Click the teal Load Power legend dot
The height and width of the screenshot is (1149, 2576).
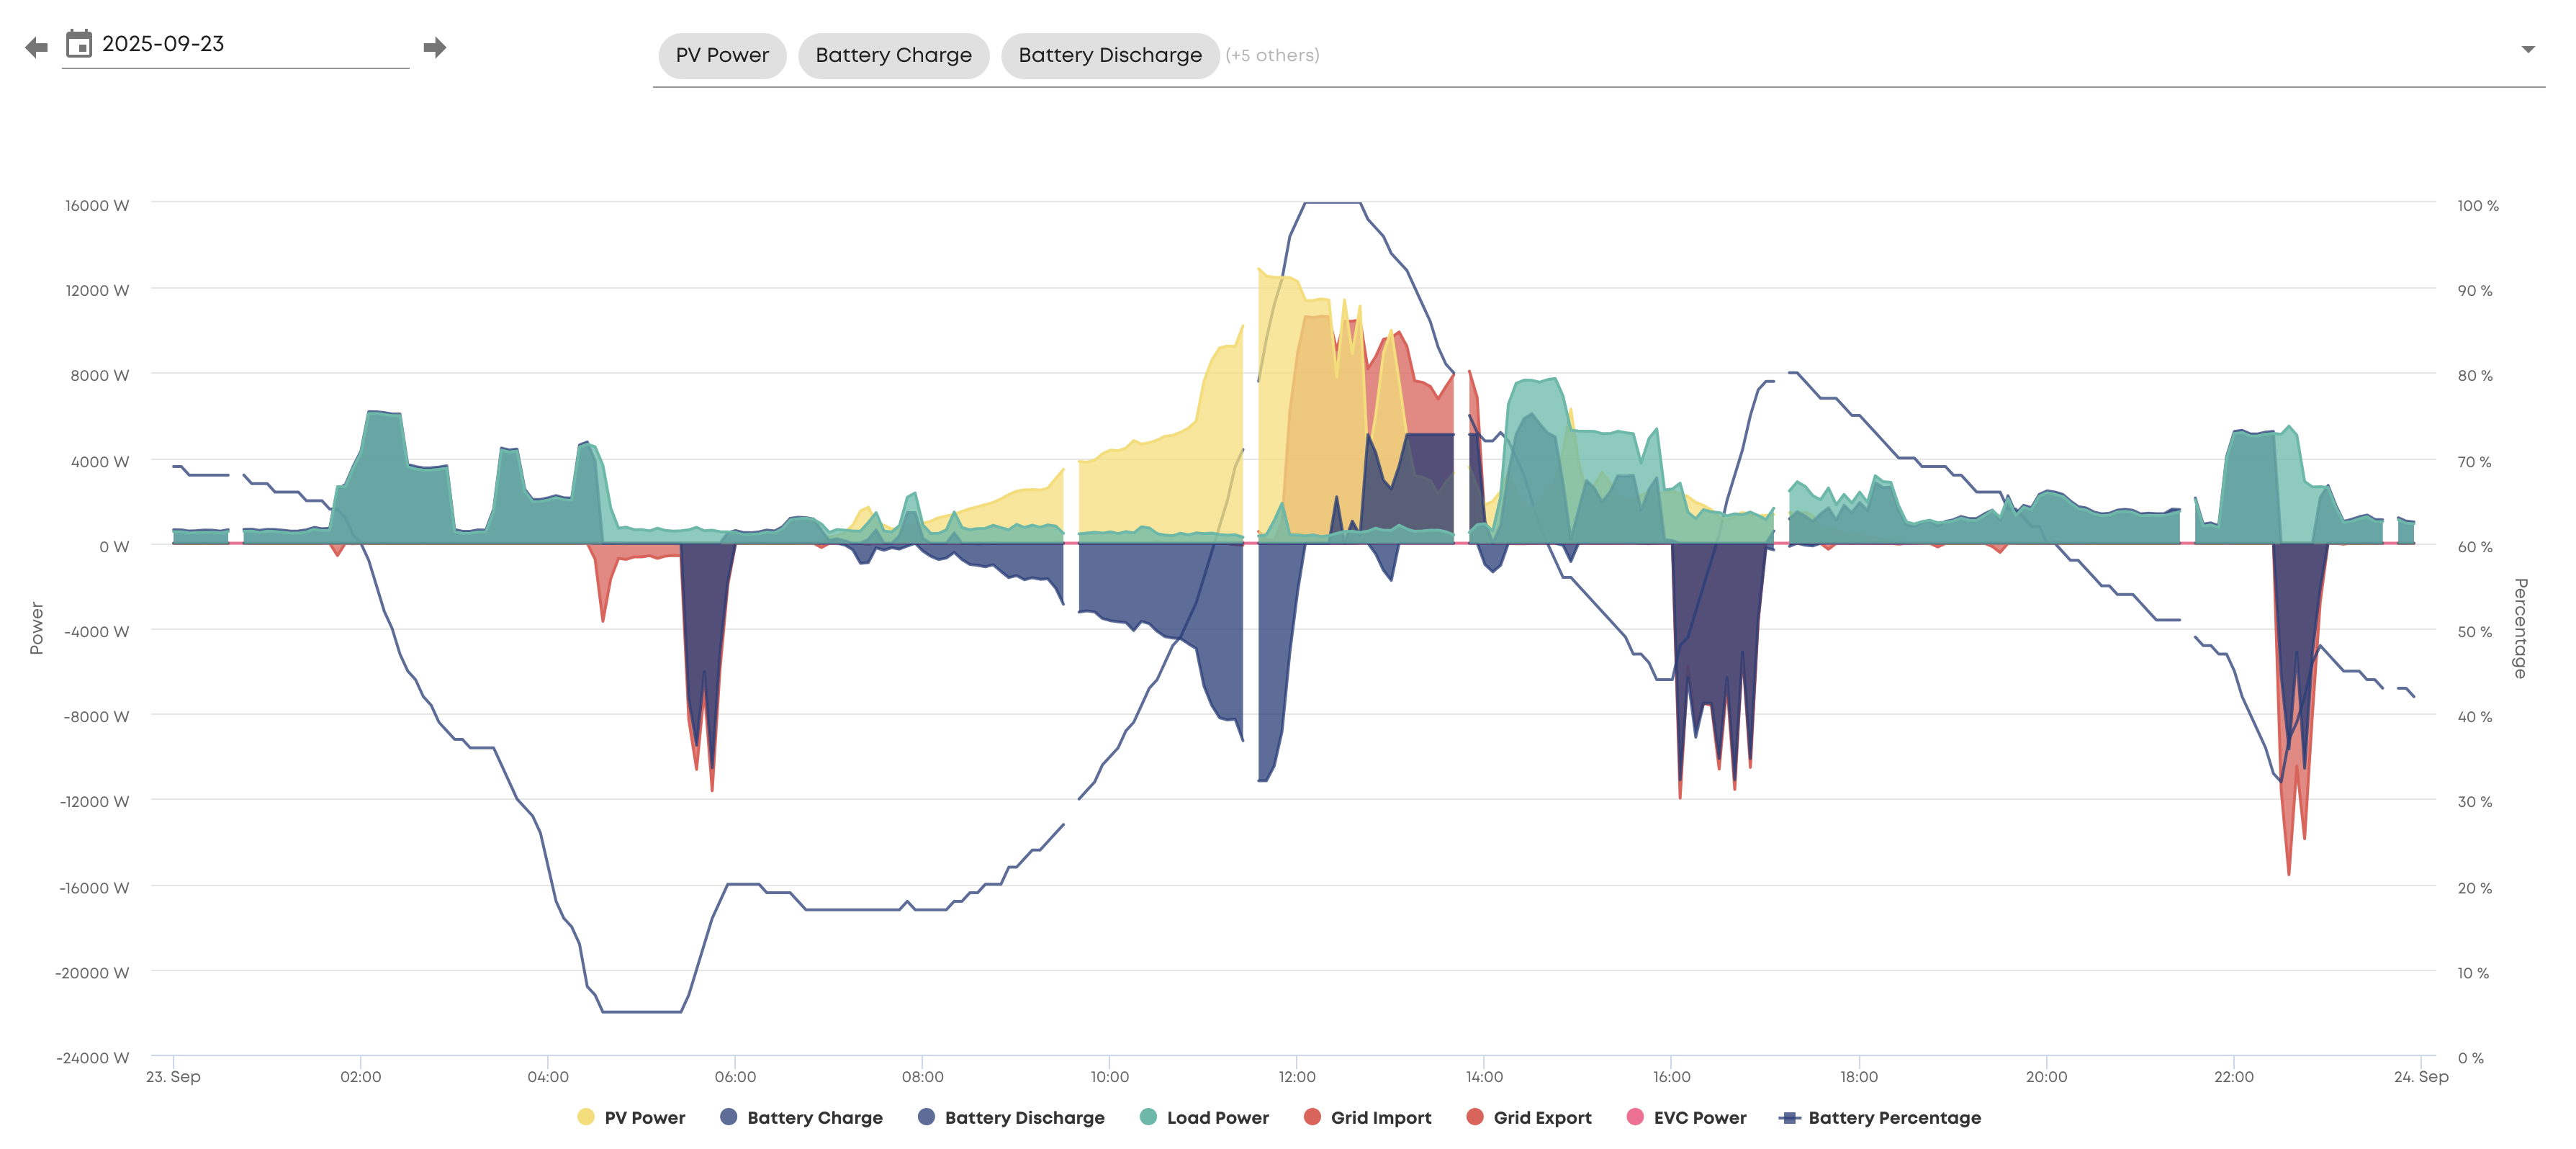[x=1148, y=1116]
